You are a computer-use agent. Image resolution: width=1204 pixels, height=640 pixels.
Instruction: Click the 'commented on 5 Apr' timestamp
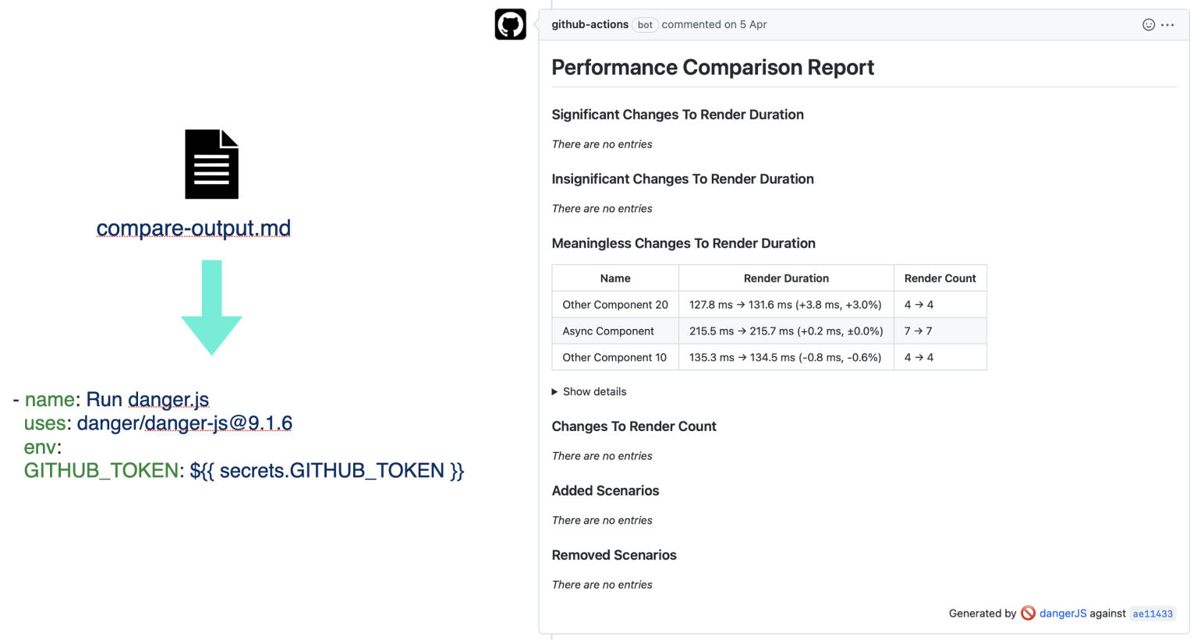point(714,24)
